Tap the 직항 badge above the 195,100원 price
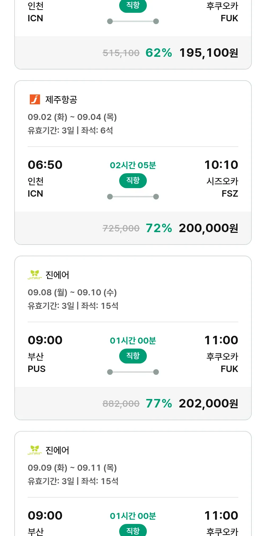Viewport: 266px width, 536px height. (133, 6)
